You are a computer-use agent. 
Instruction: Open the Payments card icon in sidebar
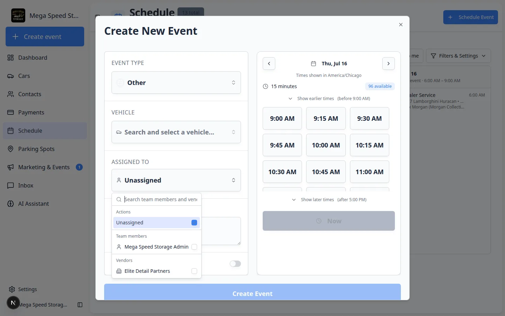pyautogui.click(x=11, y=112)
